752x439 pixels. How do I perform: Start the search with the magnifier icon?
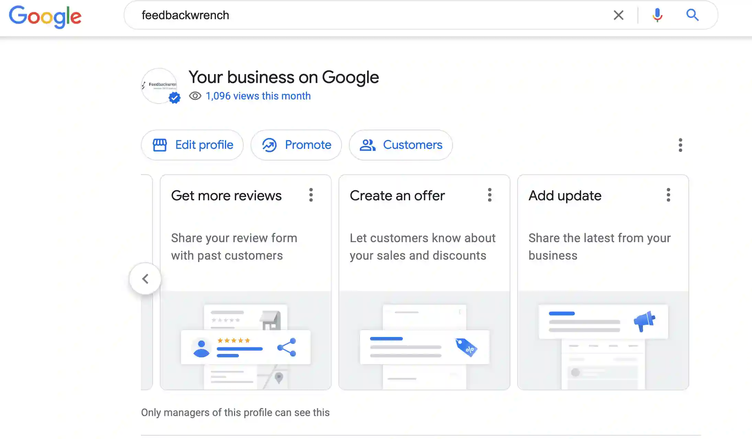pos(692,15)
